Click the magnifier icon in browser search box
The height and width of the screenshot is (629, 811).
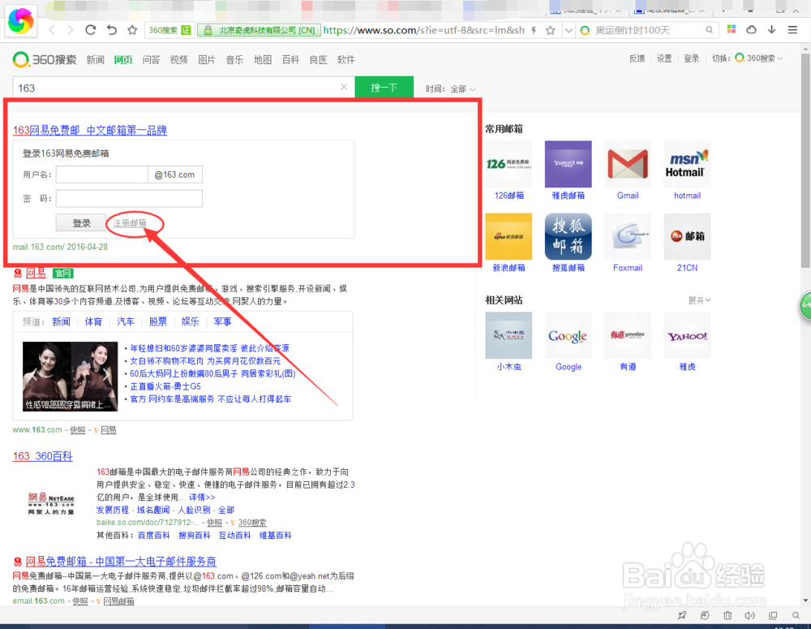click(x=709, y=30)
